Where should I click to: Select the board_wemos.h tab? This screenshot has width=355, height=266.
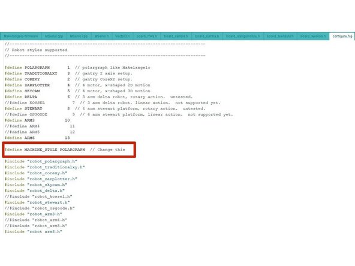(313, 36)
